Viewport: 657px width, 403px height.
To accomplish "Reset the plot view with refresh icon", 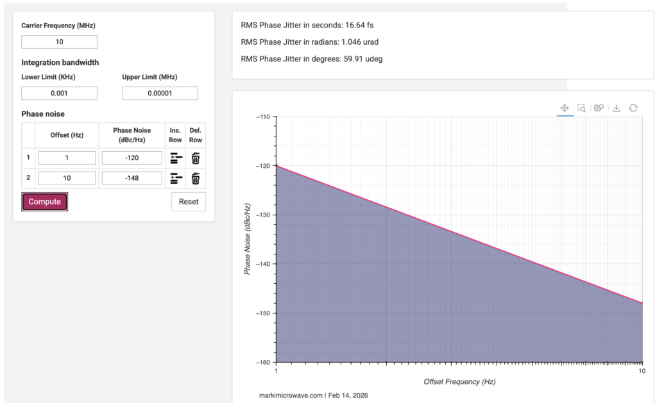I will point(633,108).
